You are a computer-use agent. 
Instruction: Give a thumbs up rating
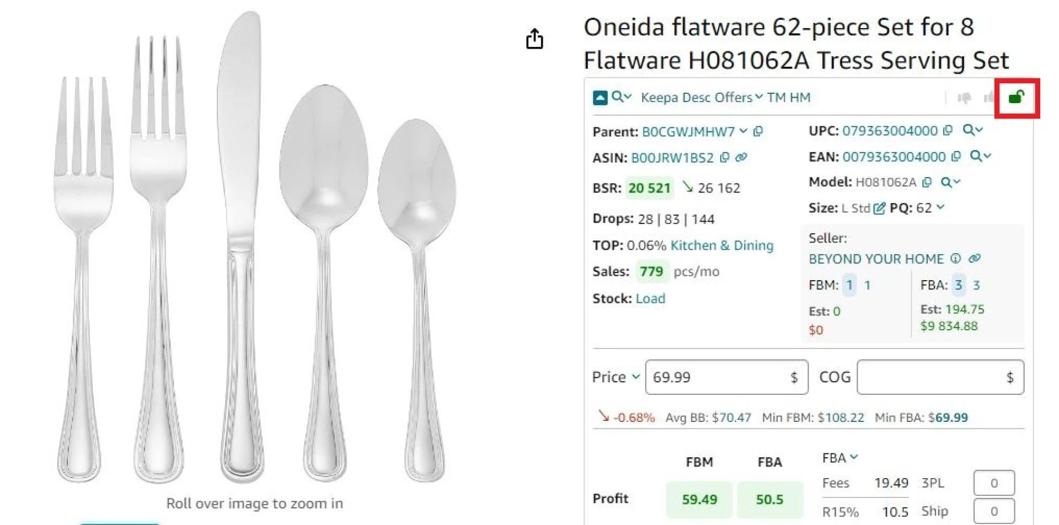[x=990, y=98]
